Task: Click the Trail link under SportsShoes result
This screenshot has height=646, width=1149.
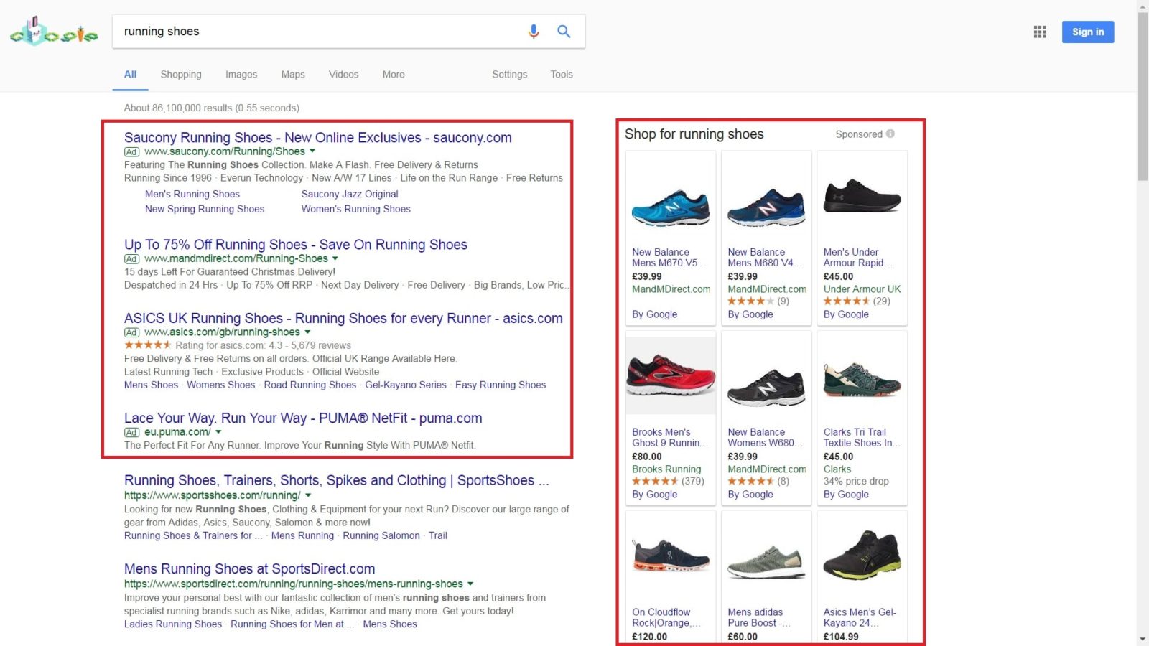Action: pos(438,535)
